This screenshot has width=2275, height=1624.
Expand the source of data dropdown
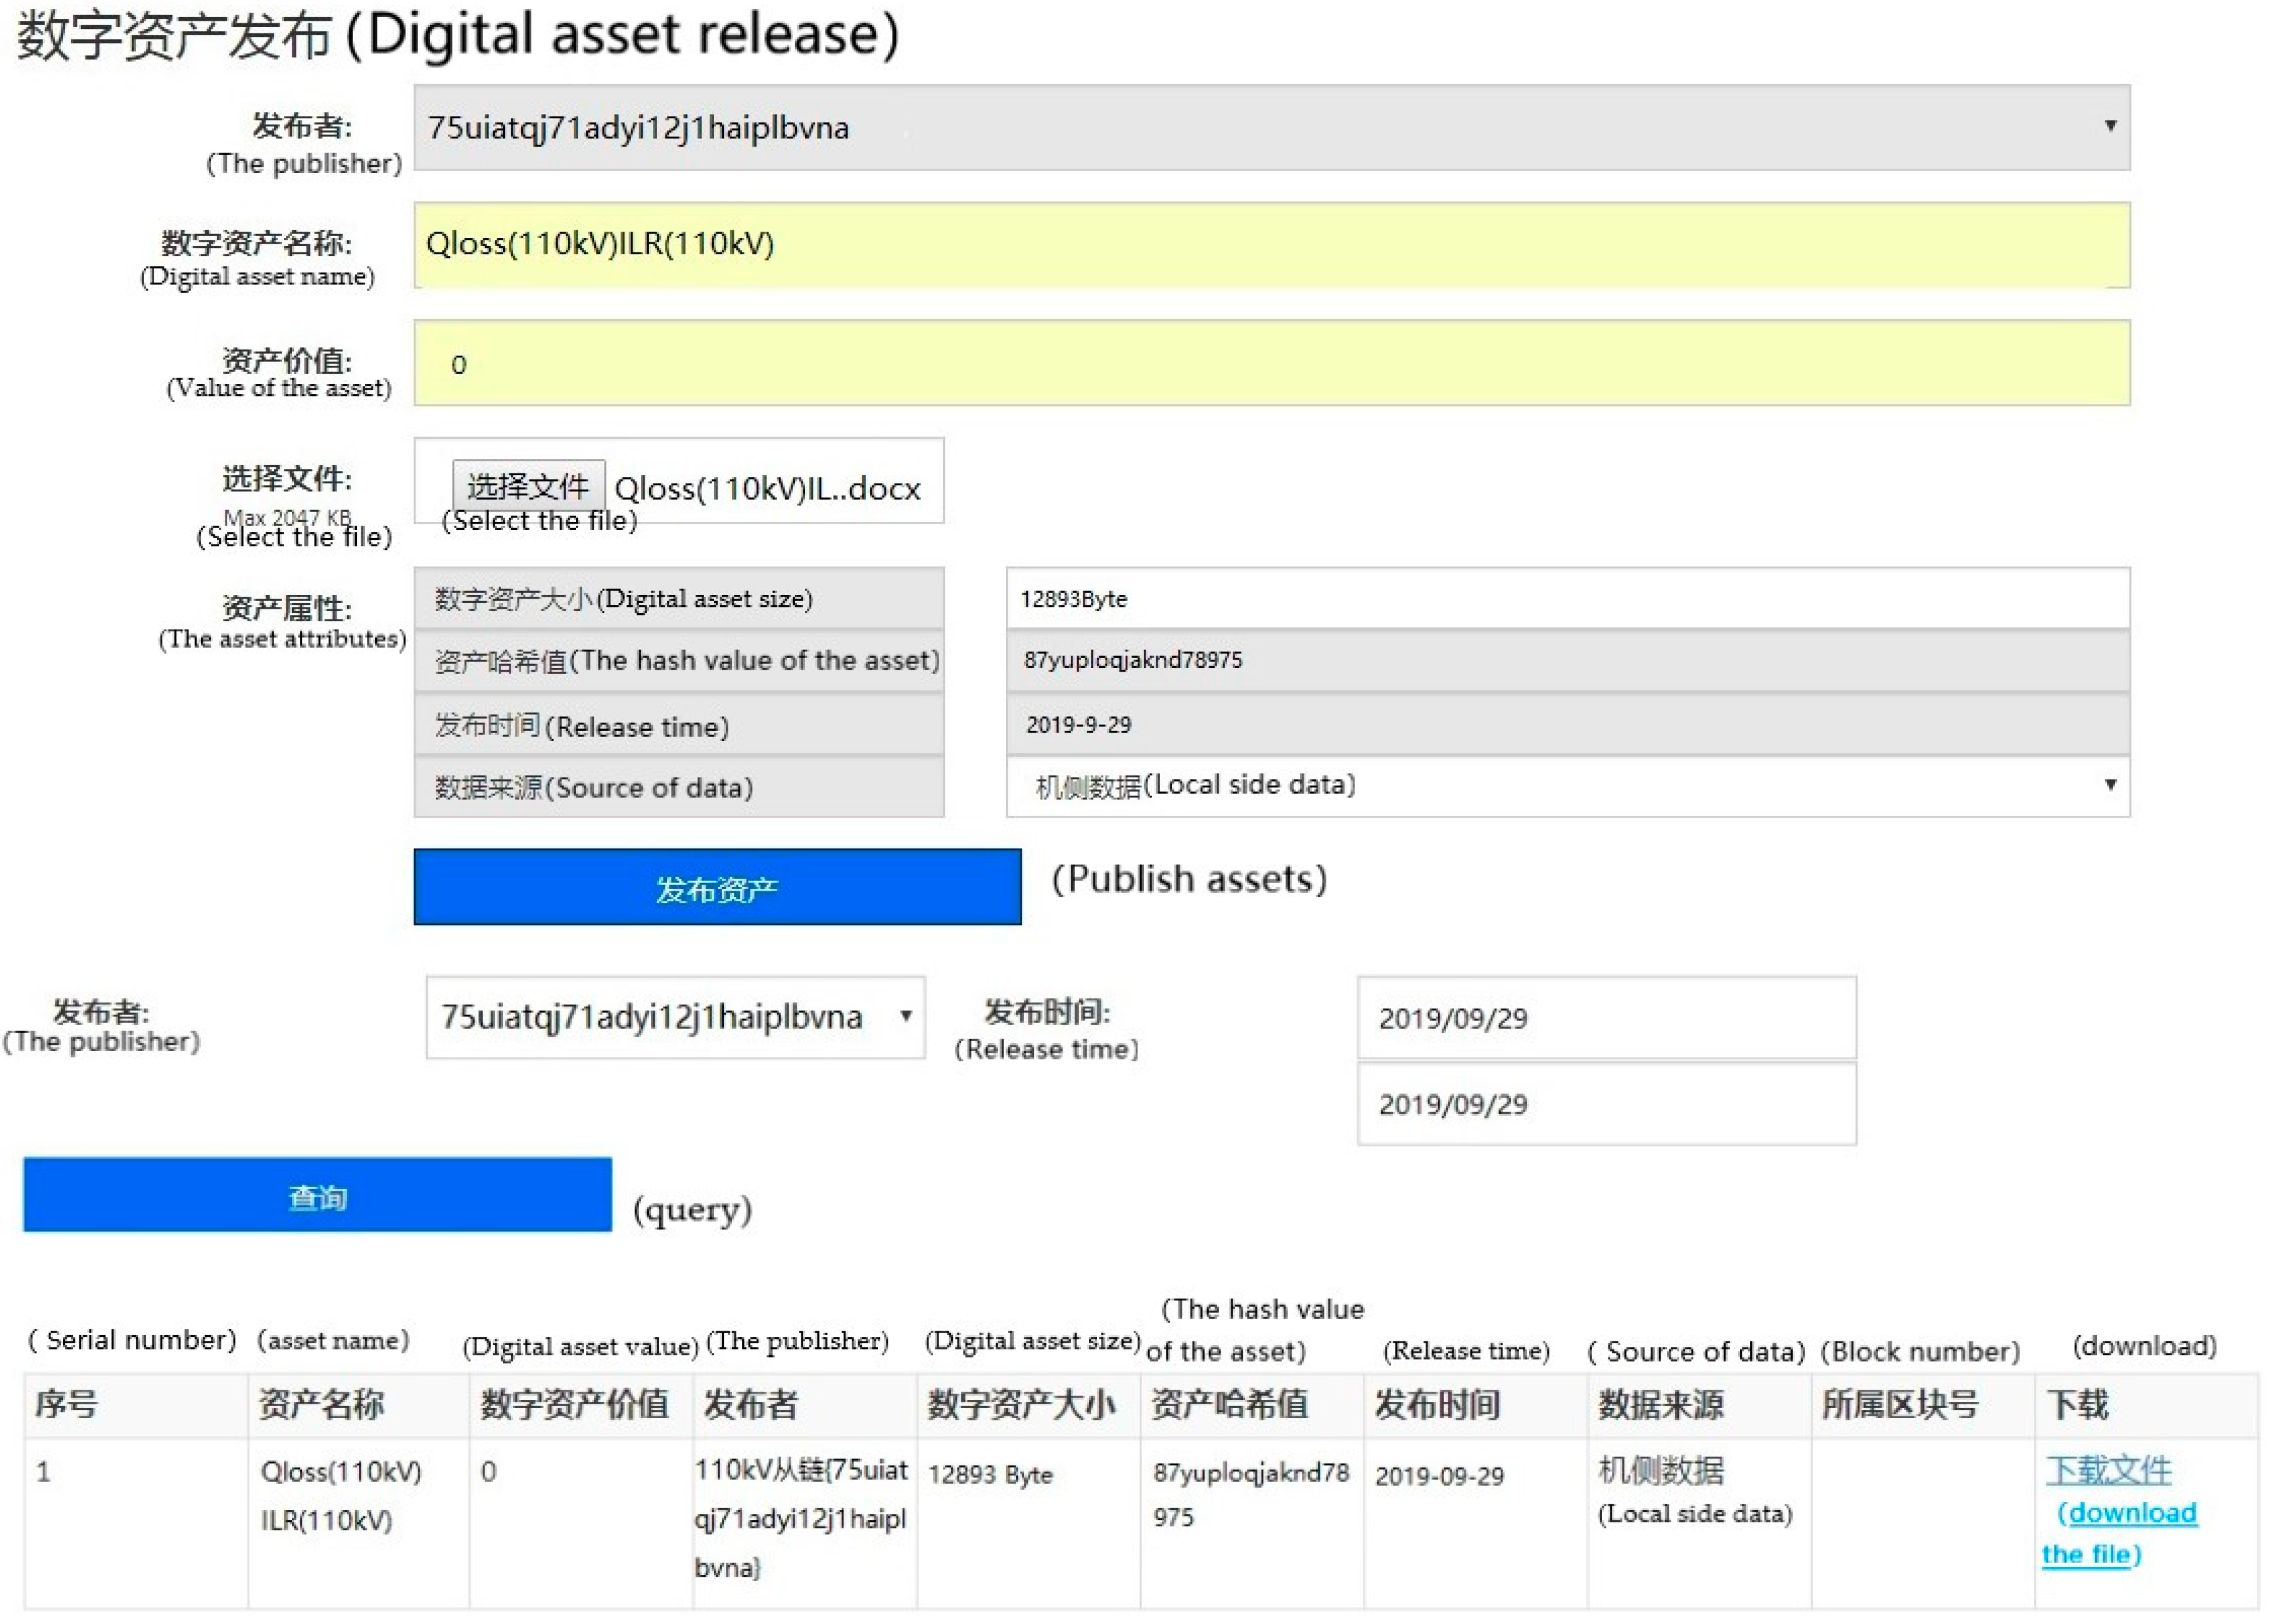click(x=1567, y=786)
